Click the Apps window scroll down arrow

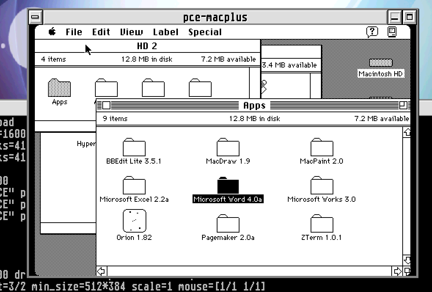tap(407, 260)
